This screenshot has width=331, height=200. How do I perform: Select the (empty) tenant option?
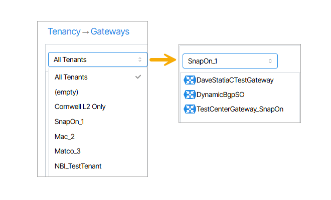point(67,92)
